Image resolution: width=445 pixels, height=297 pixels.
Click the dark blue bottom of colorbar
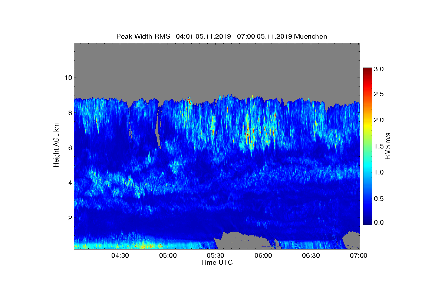pos(367,221)
